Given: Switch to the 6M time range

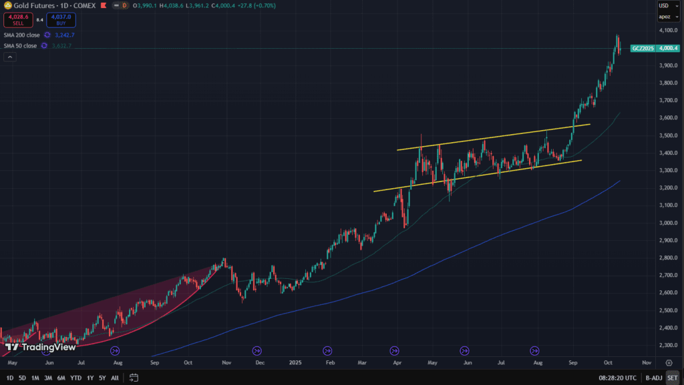Looking at the screenshot, I should [x=61, y=378].
